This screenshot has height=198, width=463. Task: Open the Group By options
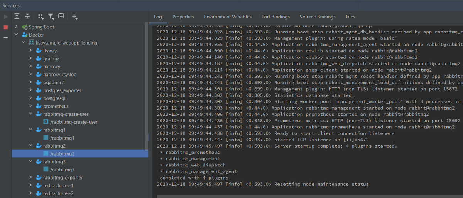point(41,17)
